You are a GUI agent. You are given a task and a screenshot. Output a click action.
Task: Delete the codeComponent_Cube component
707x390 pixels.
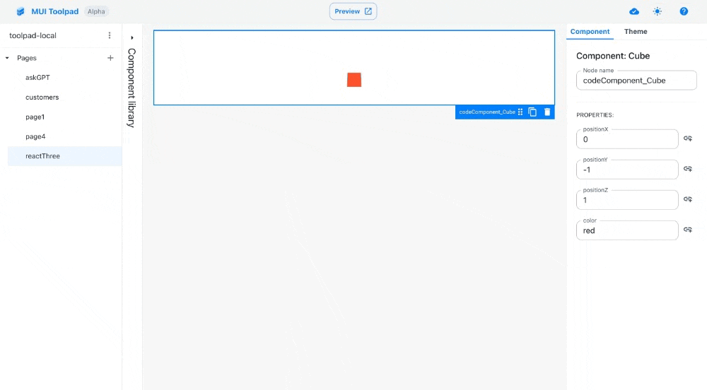pyautogui.click(x=547, y=112)
